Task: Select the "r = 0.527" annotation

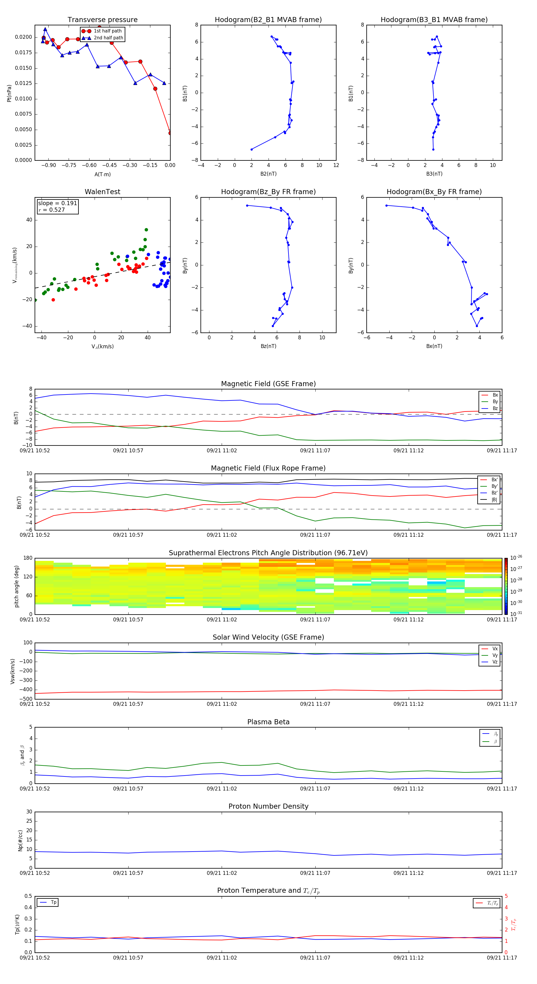Action: click(52, 210)
